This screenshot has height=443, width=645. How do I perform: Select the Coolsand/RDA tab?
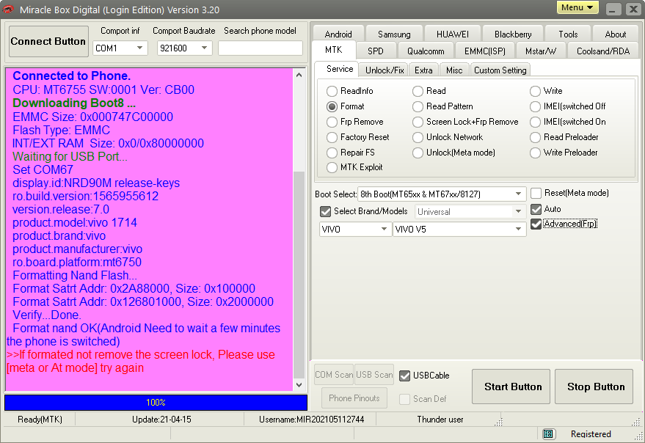click(603, 51)
